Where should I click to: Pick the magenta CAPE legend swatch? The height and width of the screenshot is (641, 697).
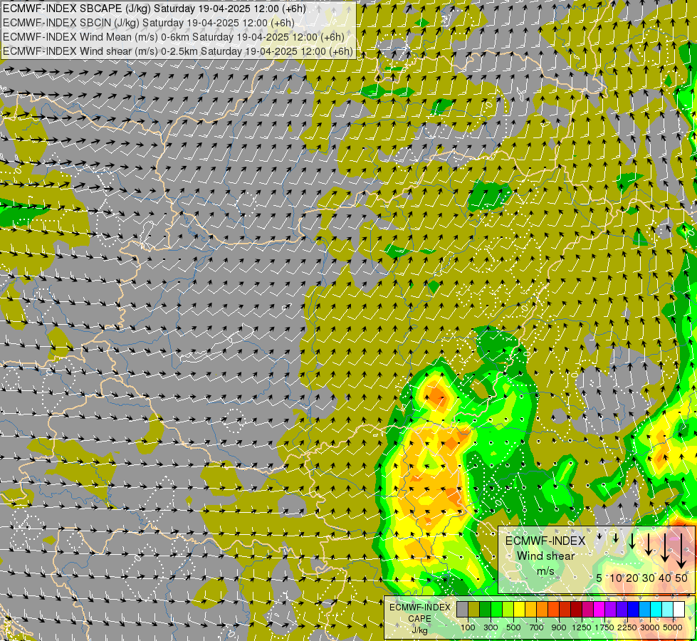[x=599, y=610]
